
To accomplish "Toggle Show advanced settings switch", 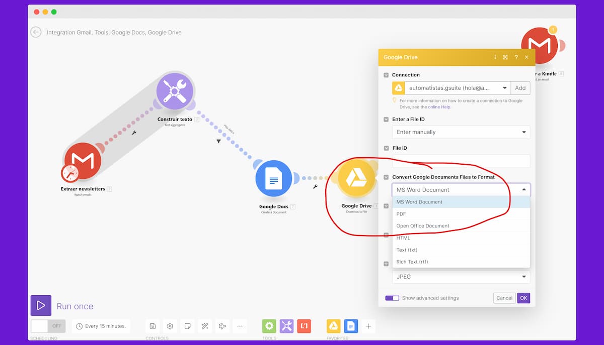I will pyautogui.click(x=392, y=298).
